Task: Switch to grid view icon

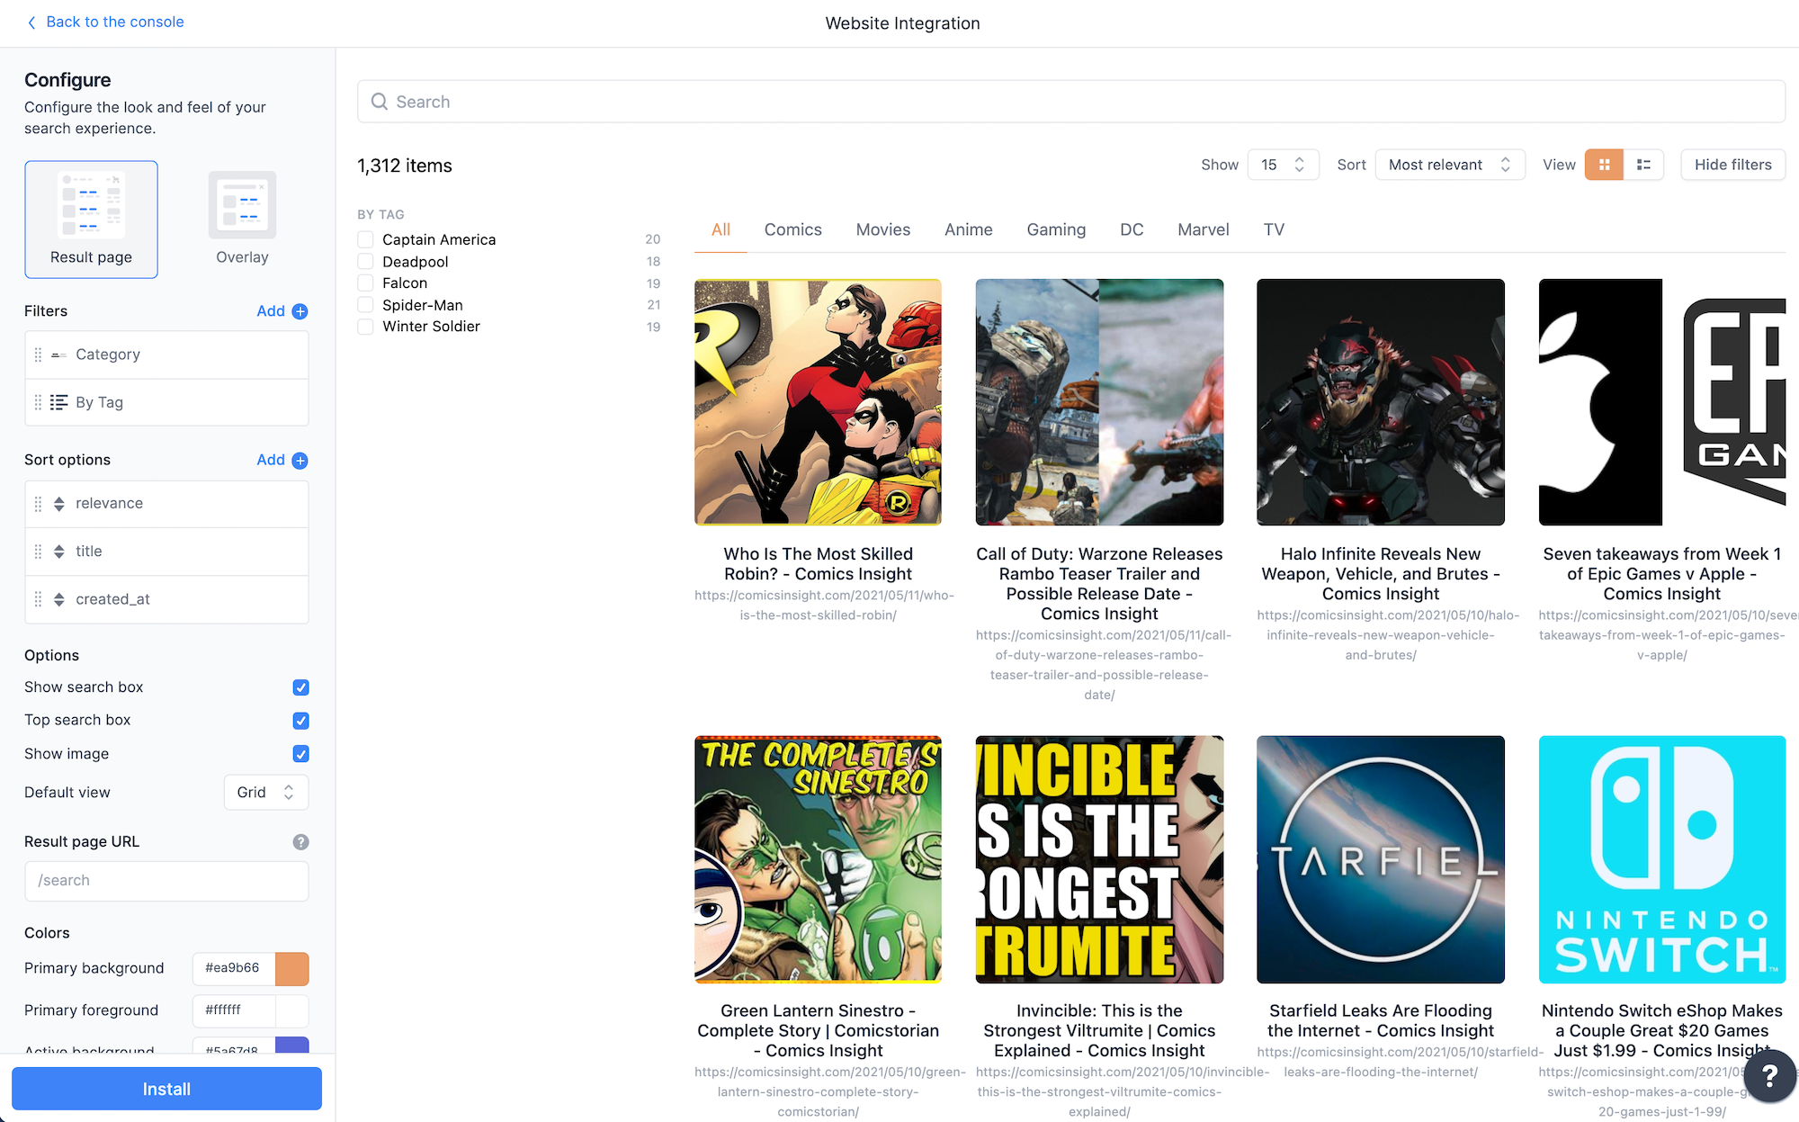Action: [1604, 165]
